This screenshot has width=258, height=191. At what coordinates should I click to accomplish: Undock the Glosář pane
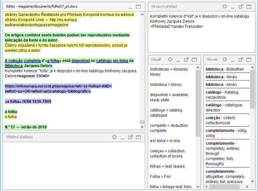click(186, 60)
